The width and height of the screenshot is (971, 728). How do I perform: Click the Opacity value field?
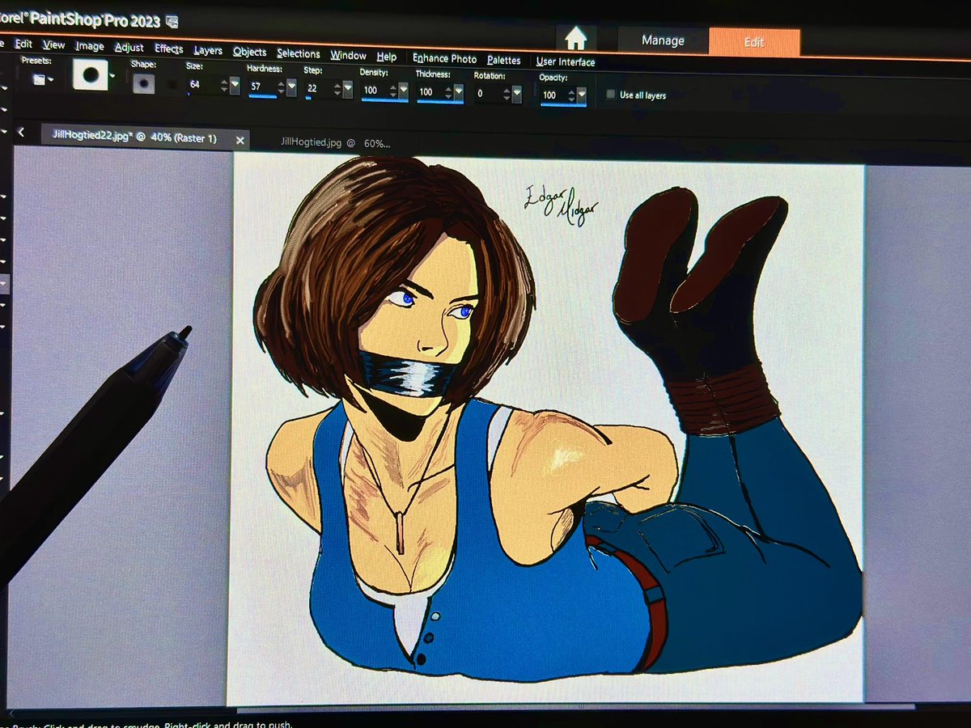tap(554, 95)
